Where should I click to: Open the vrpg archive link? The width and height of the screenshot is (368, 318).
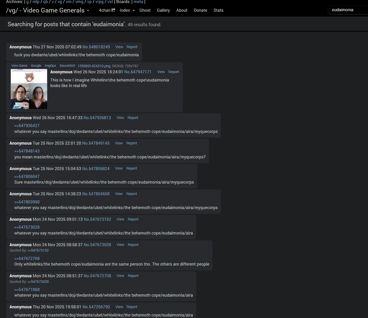click(x=99, y=2)
